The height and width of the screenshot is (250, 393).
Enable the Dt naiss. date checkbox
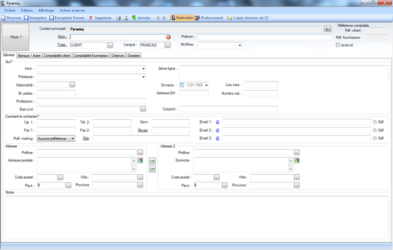click(181, 85)
